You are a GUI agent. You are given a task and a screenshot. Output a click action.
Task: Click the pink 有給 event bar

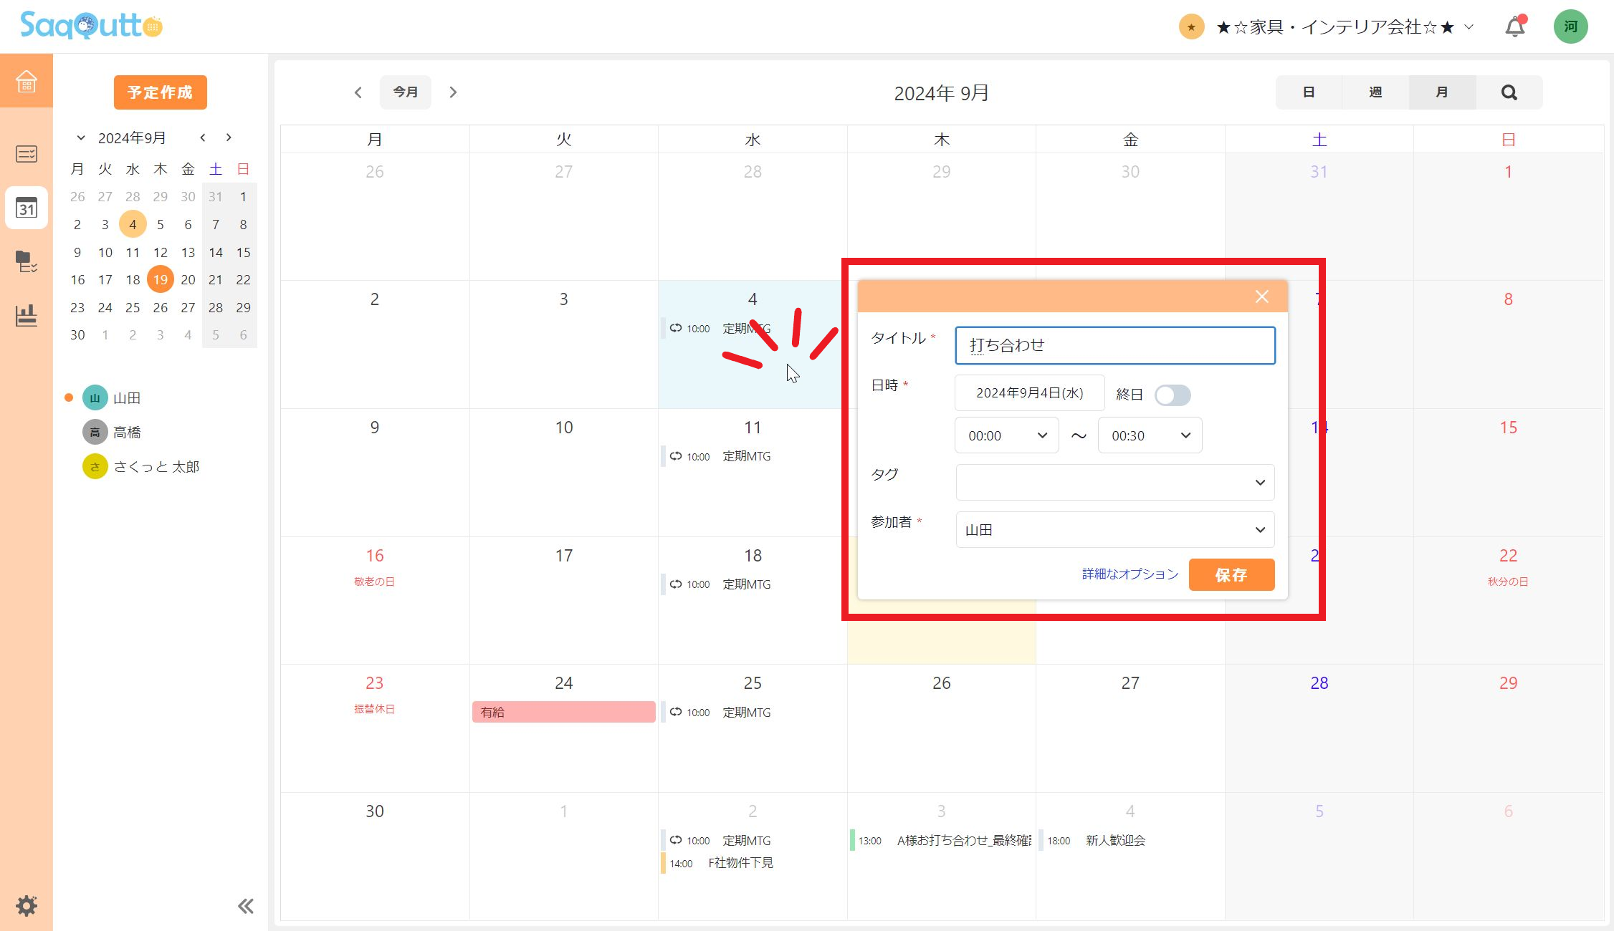pos(563,712)
